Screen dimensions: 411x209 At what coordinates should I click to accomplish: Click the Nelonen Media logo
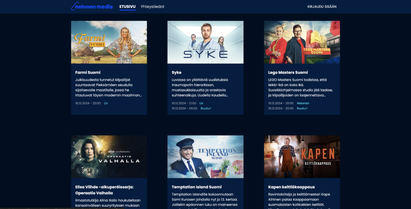click(x=92, y=6)
